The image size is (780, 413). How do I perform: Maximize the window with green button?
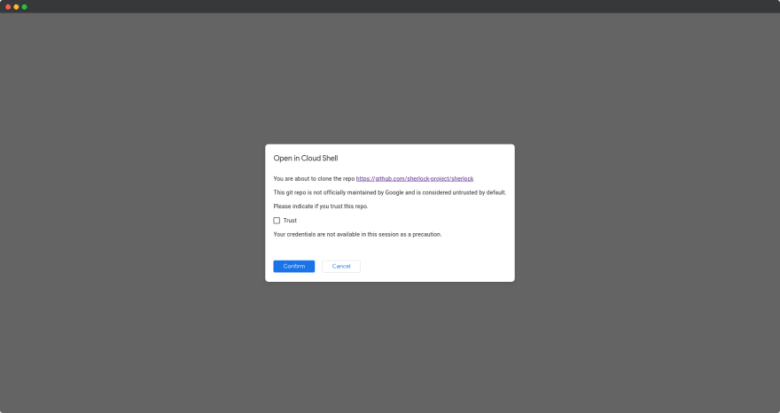pyautogui.click(x=25, y=7)
